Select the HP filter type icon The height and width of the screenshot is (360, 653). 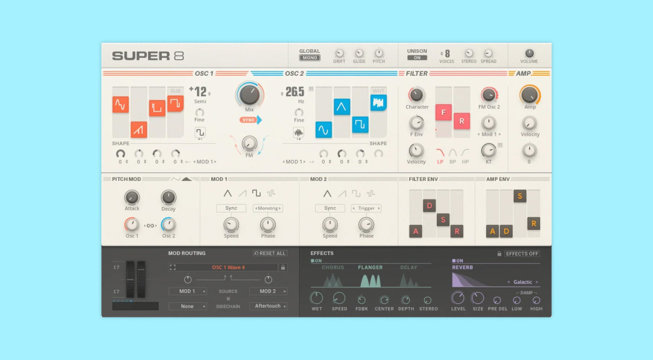465,153
